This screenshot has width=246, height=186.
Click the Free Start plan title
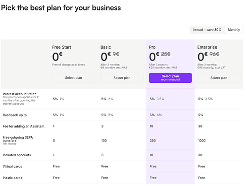click(x=61, y=47)
